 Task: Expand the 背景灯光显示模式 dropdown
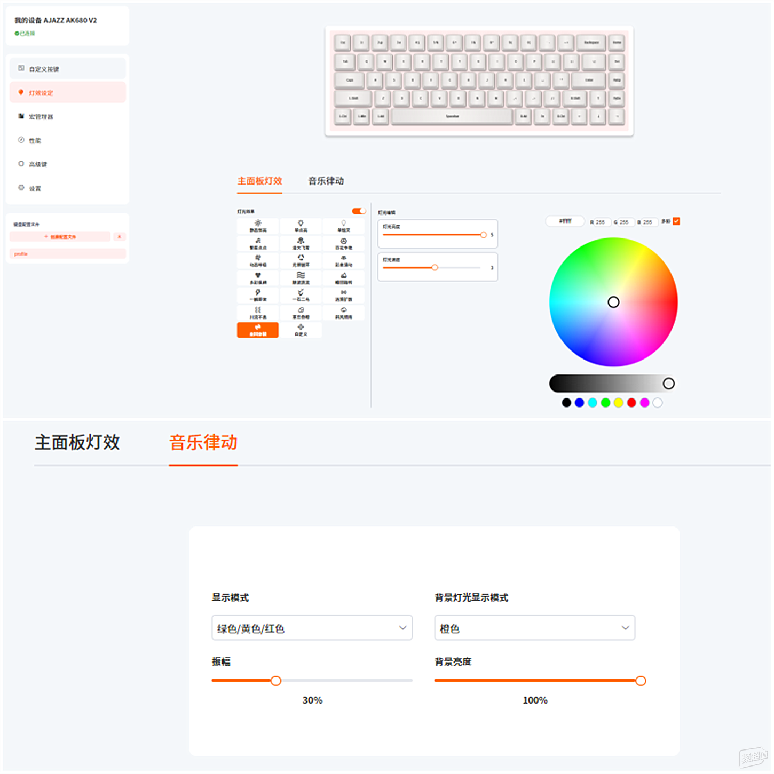[x=534, y=628]
